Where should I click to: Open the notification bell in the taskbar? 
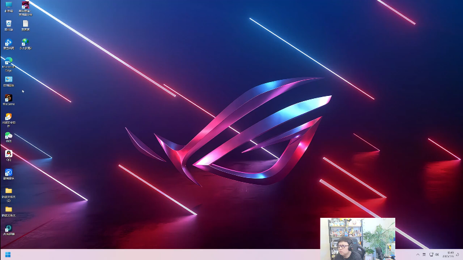tap(458, 255)
